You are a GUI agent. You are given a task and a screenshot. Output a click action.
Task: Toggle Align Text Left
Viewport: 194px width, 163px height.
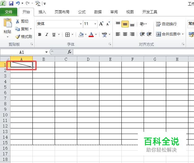point(118,34)
